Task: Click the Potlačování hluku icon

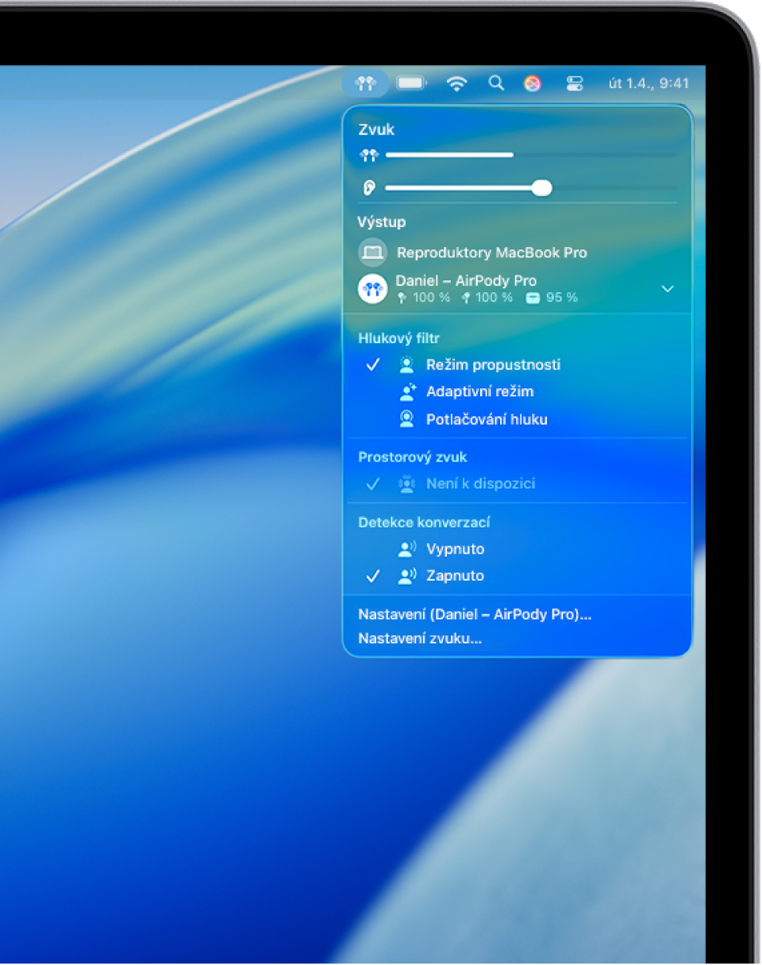Action: 407,420
